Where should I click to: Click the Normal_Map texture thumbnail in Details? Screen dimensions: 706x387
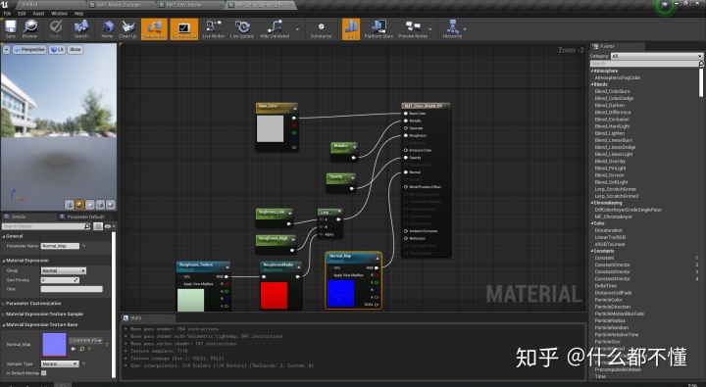pos(54,345)
